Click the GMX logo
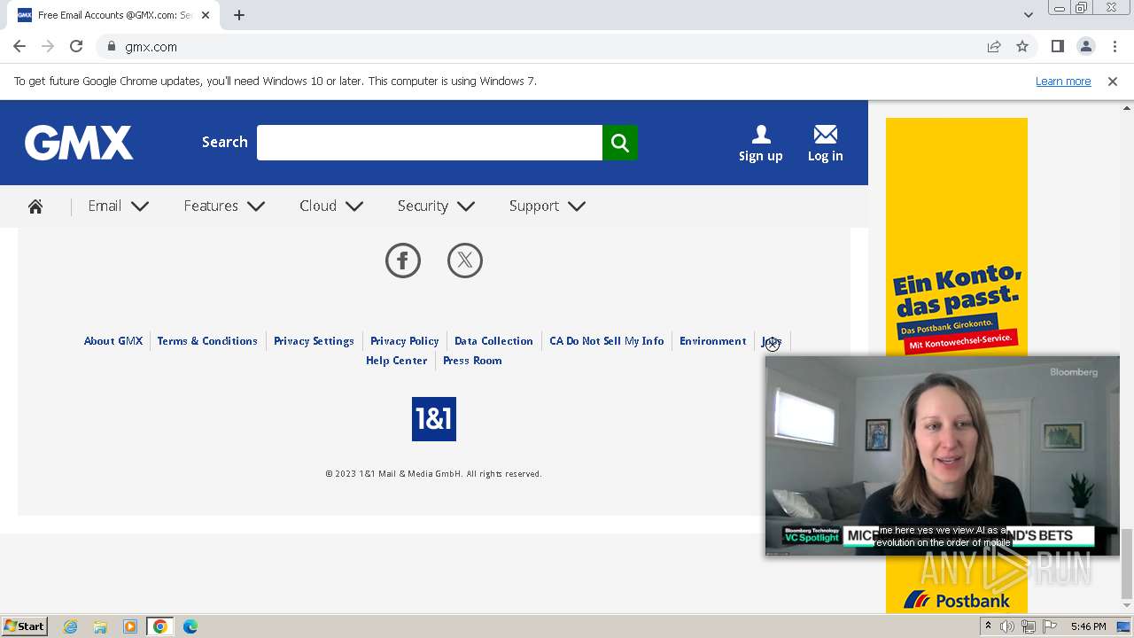1134x638 pixels. (79, 143)
